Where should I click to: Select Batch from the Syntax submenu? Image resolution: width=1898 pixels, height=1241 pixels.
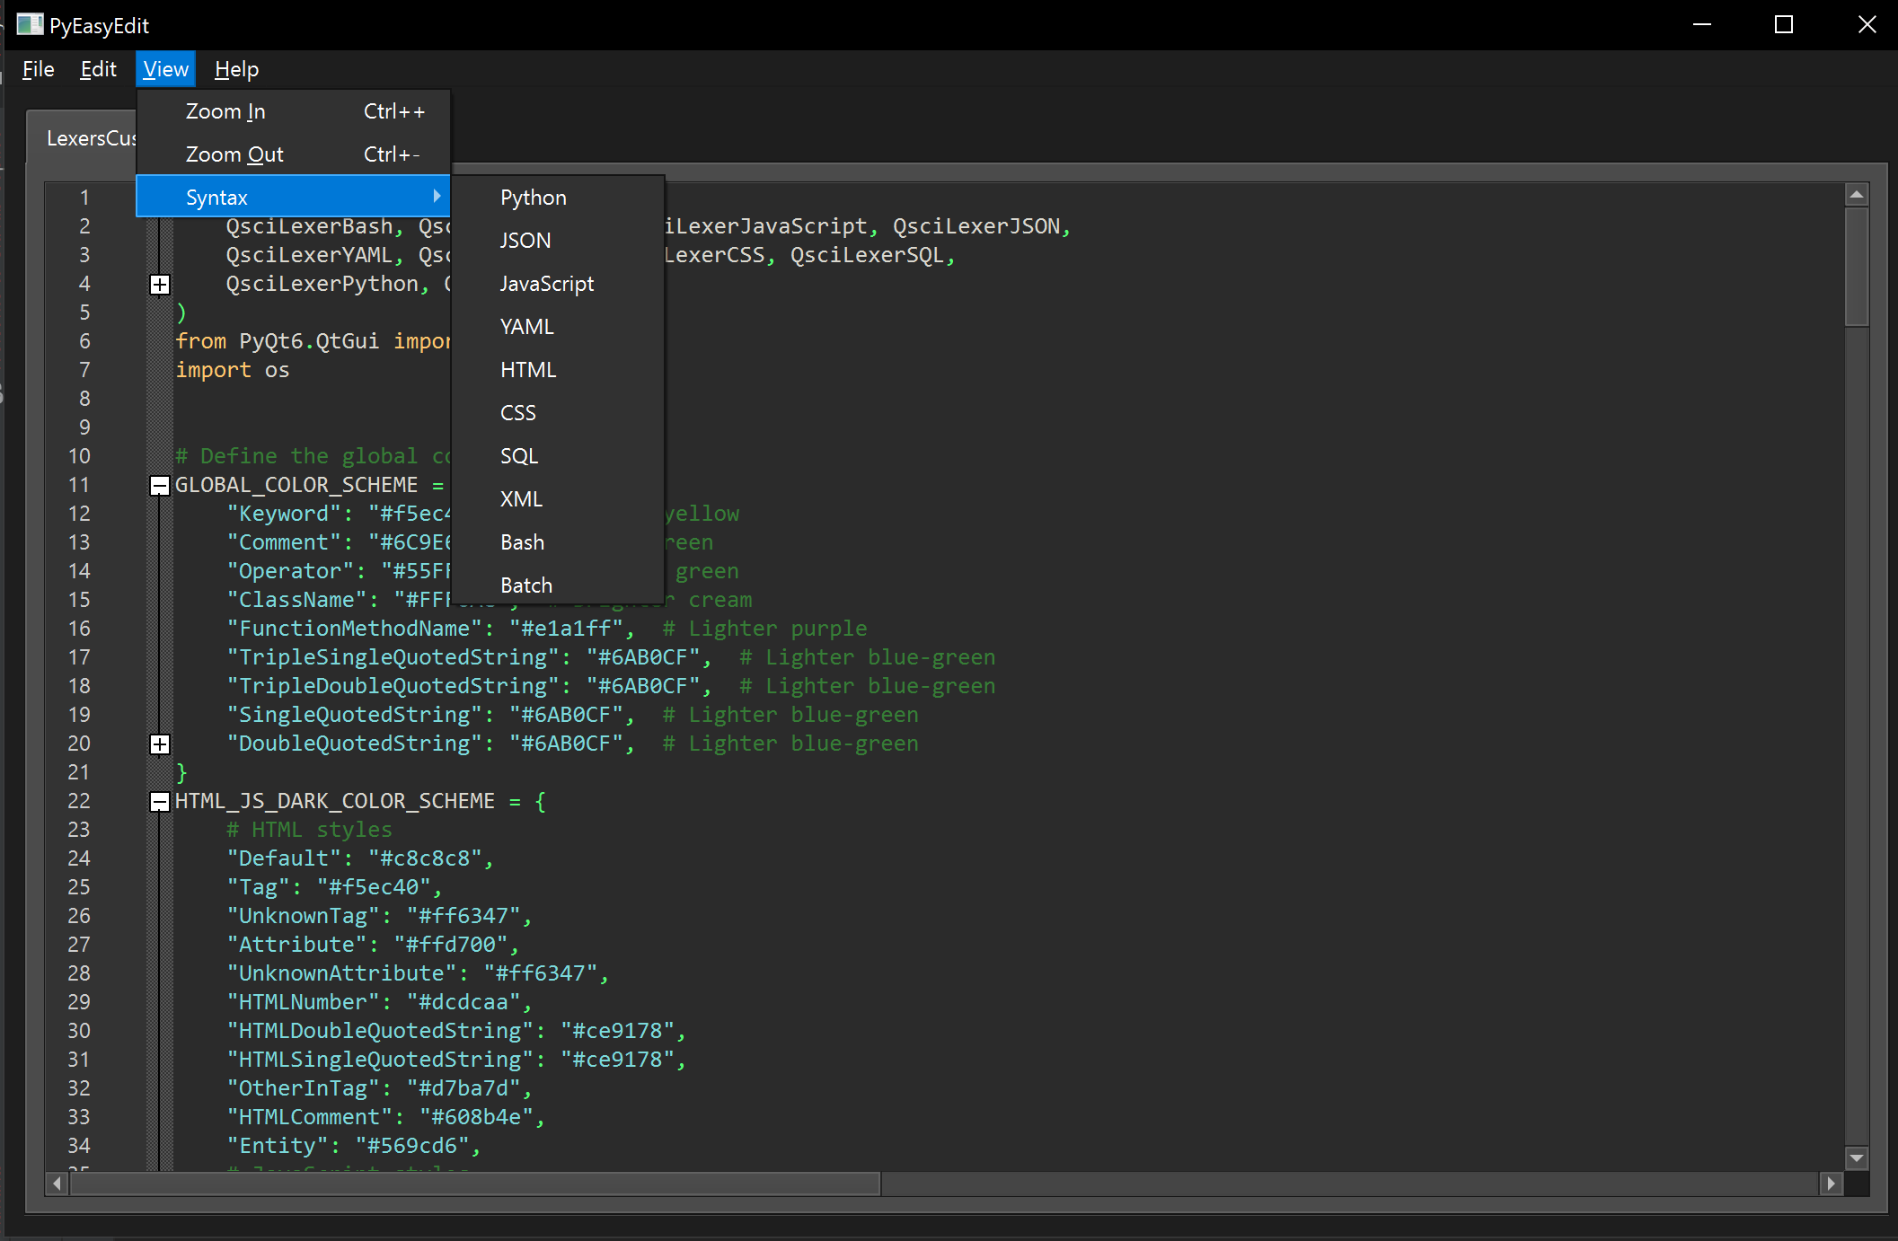(x=525, y=585)
